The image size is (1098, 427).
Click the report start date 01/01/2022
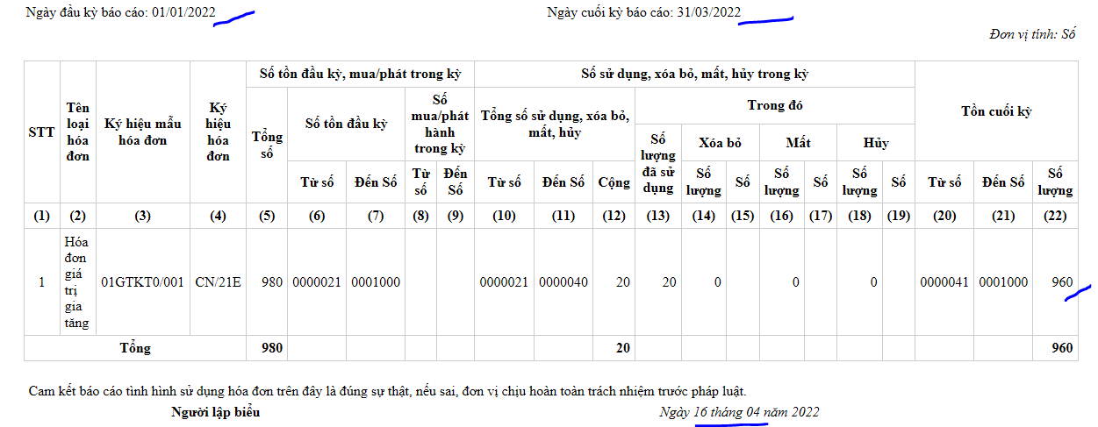click(183, 12)
